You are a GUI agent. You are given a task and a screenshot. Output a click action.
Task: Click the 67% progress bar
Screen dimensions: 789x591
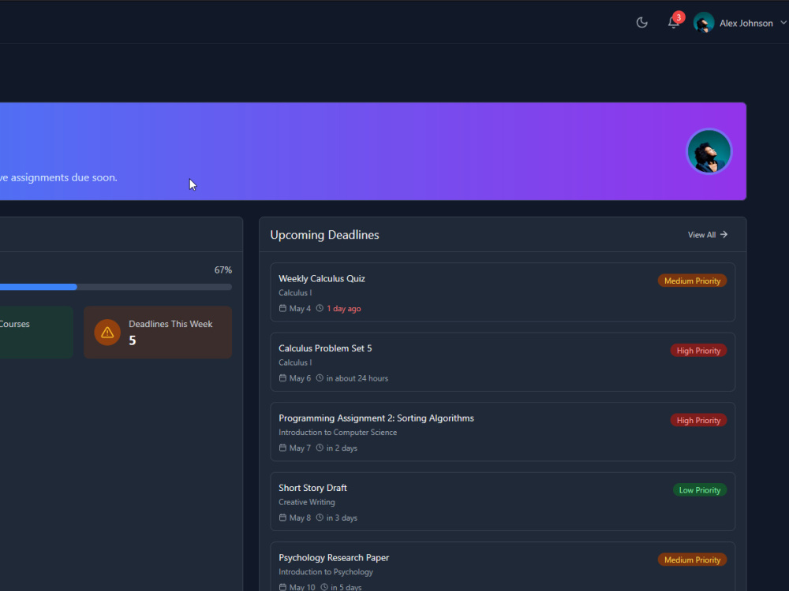pos(116,287)
